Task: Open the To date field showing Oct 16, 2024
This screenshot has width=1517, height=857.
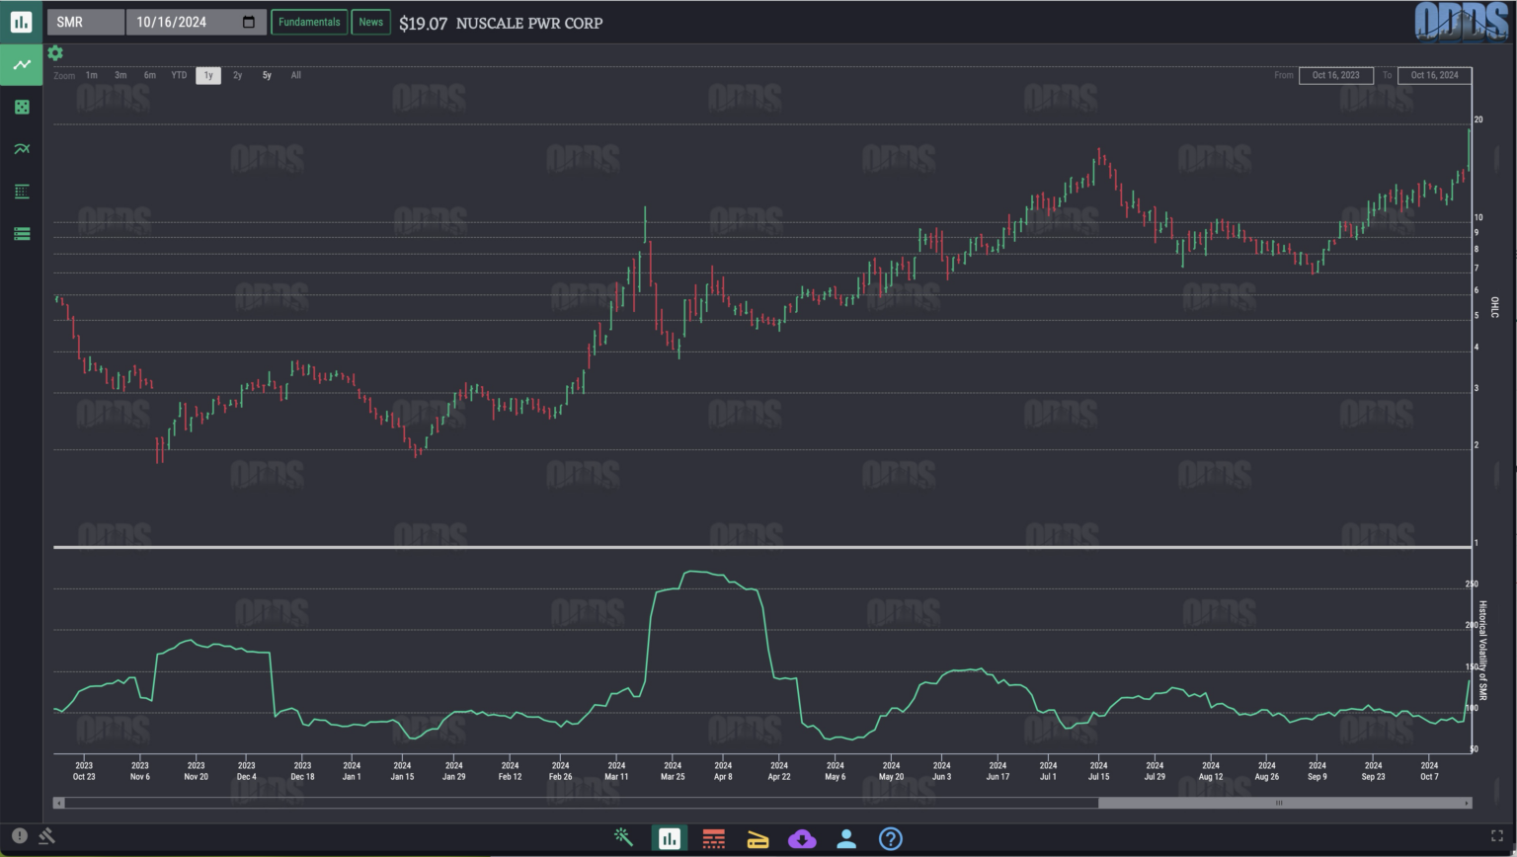Action: 1435,75
